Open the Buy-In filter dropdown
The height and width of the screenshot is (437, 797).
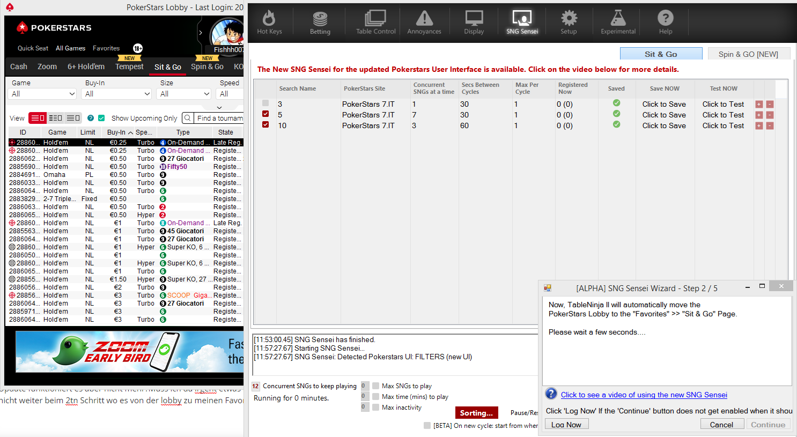[x=117, y=94]
